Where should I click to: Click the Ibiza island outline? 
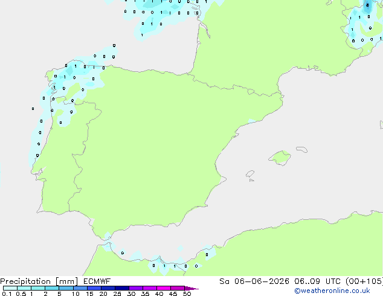(x=250, y=174)
